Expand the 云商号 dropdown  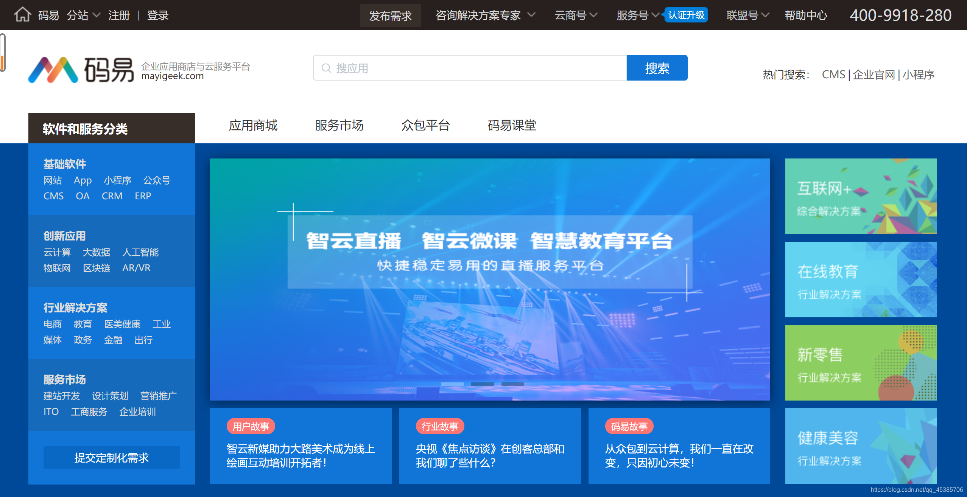pyautogui.click(x=576, y=15)
